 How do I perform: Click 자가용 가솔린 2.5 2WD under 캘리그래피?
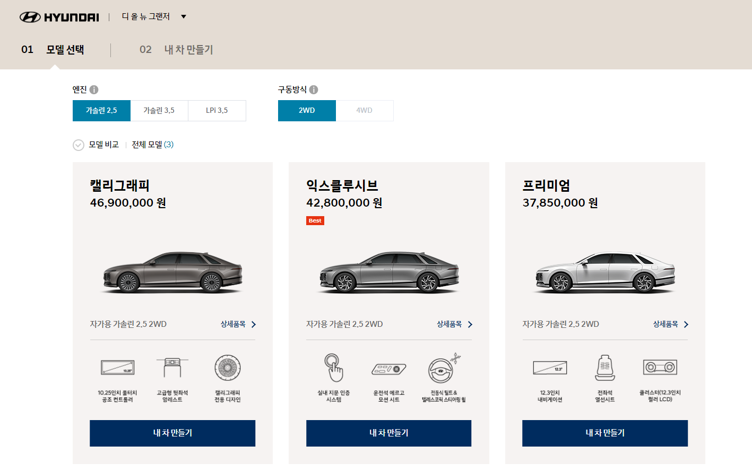click(128, 324)
